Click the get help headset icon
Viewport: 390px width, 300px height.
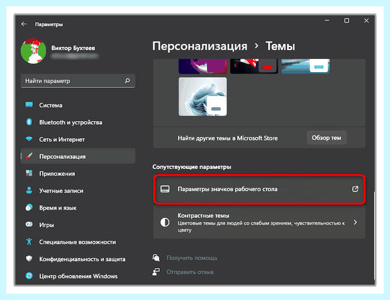tap(156, 258)
